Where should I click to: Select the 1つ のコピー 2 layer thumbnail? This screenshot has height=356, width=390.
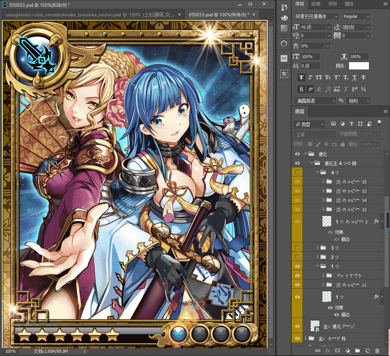pos(327,221)
